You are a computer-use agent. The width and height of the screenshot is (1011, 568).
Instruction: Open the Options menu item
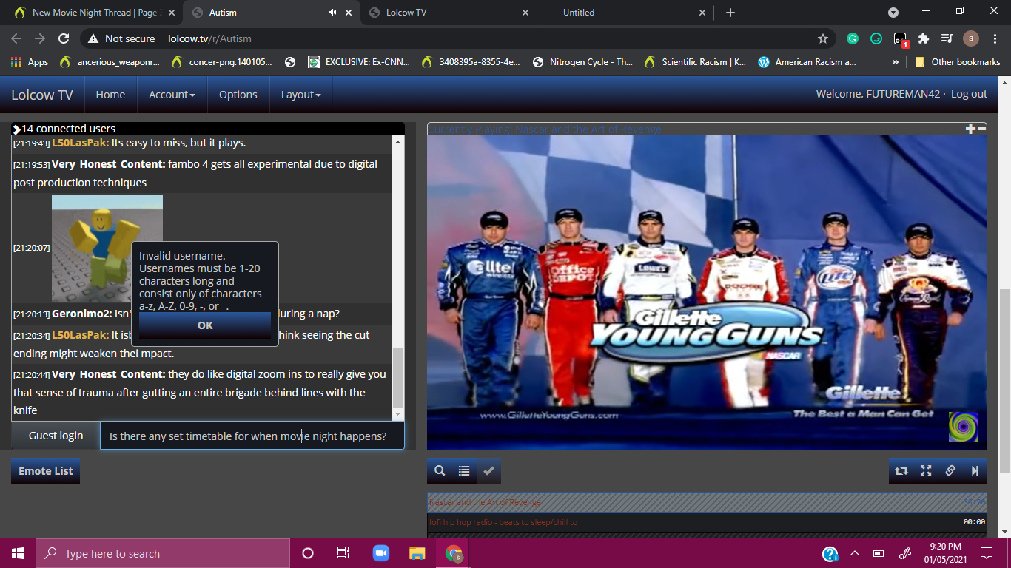point(238,95)
